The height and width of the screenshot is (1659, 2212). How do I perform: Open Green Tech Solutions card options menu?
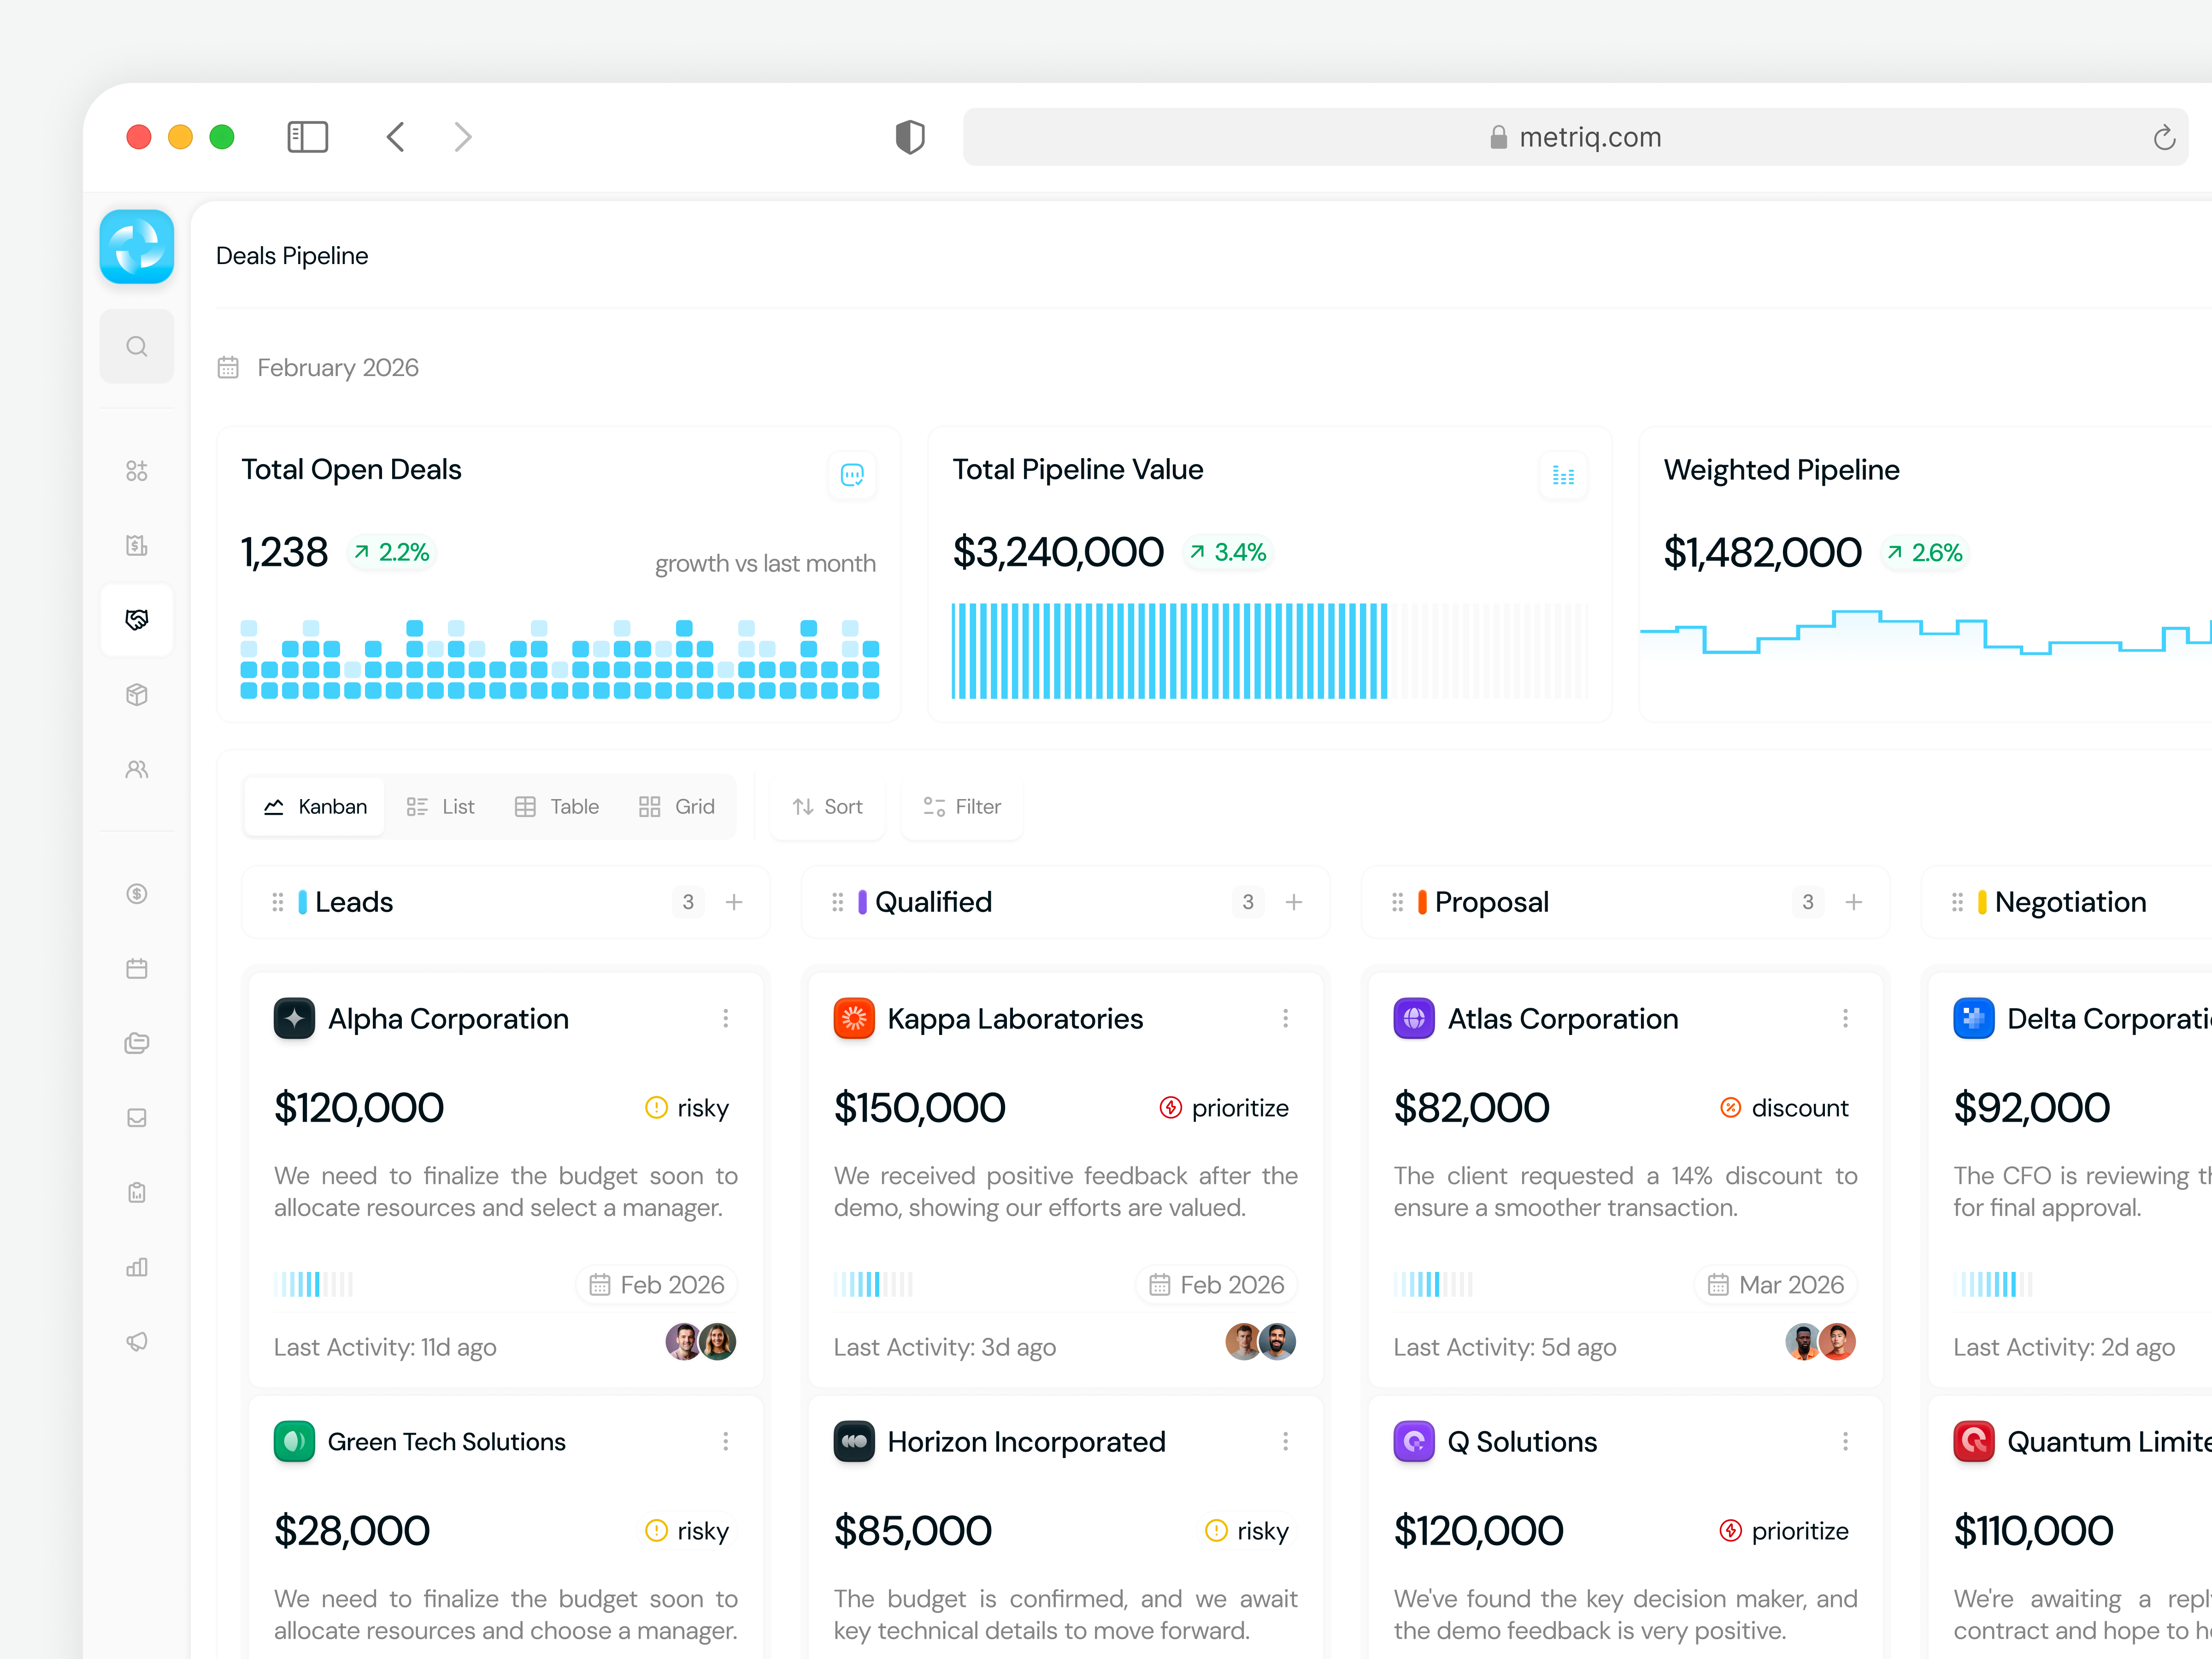[726, 1441]
